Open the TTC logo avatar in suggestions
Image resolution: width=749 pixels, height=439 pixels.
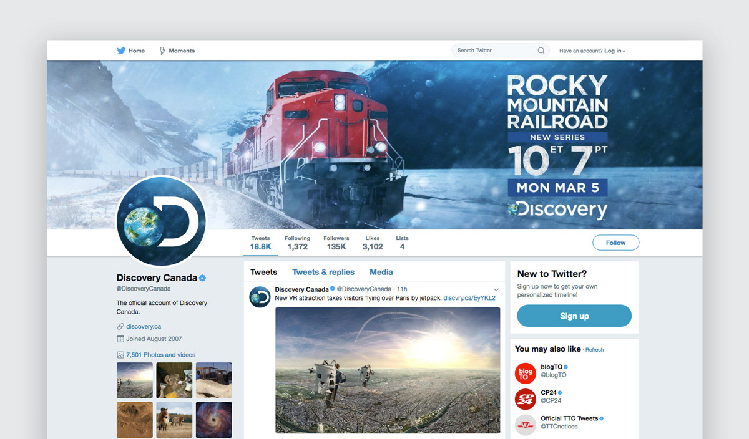click(x=526, y=425)
